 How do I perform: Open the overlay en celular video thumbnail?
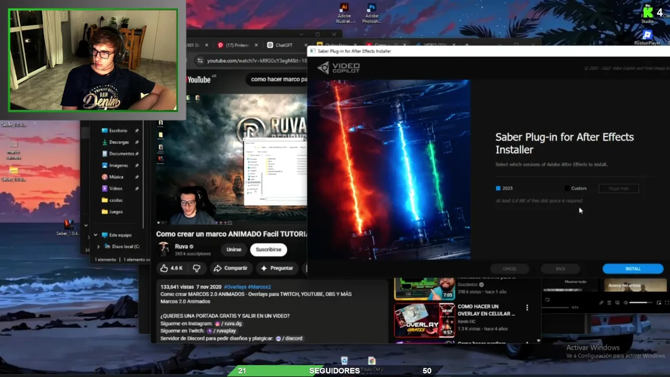coord(424,320)
